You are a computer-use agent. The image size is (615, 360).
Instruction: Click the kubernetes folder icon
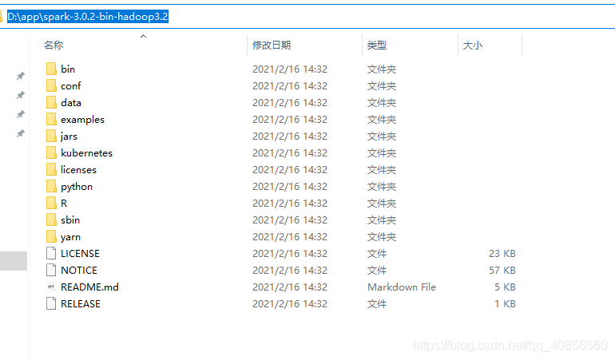[x=51, y=152]
